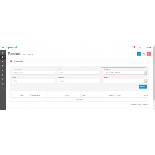Click the red delete product button
155x155 pixels.
tap(148, 54)
